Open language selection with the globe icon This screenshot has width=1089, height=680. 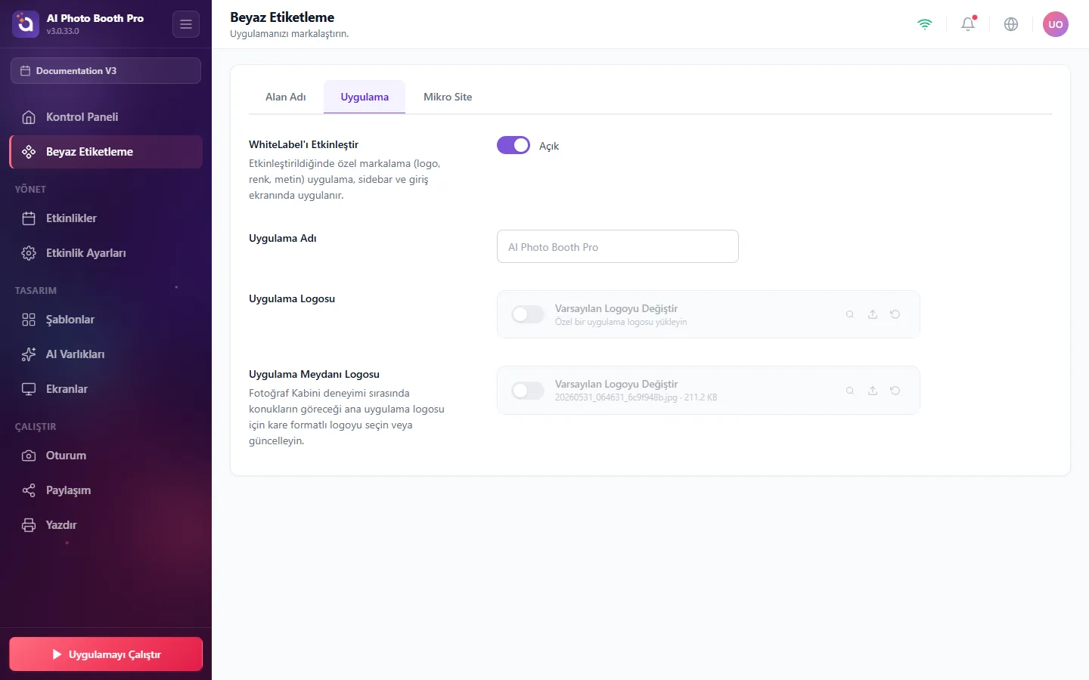1011,24
